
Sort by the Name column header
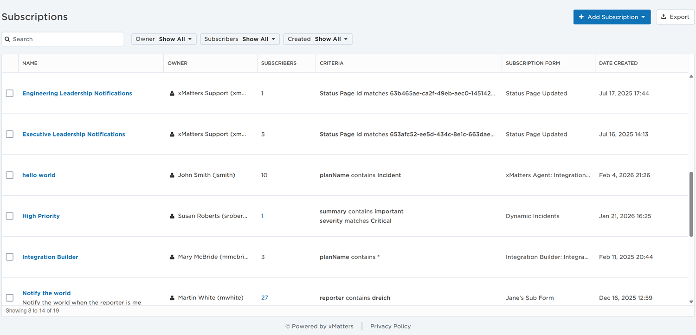[30, 63]
